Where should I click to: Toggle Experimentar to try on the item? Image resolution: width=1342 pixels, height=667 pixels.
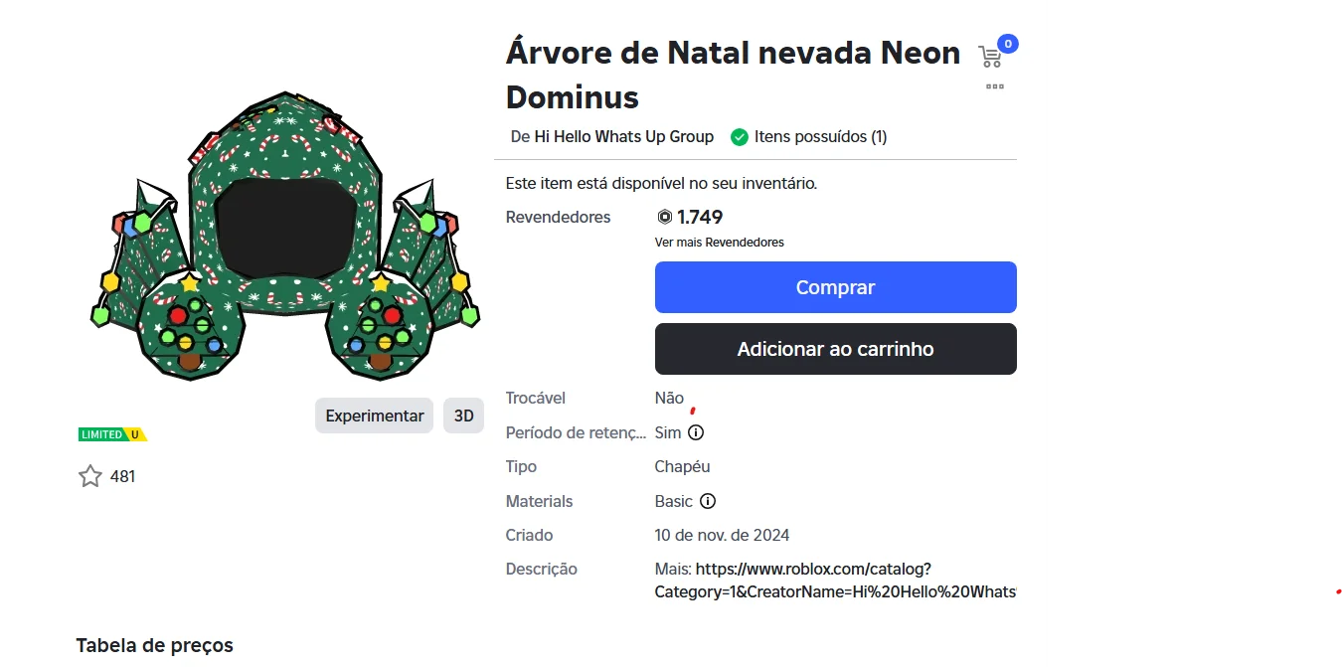(x=375, y=416)
